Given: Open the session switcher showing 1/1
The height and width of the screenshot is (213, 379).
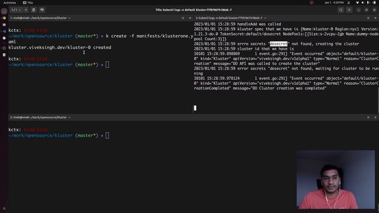Looking at the screenshot, I should [x=16, y=10].
